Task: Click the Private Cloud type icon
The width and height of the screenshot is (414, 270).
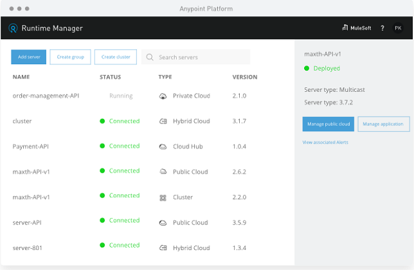Action: click(x=163, y=96)
